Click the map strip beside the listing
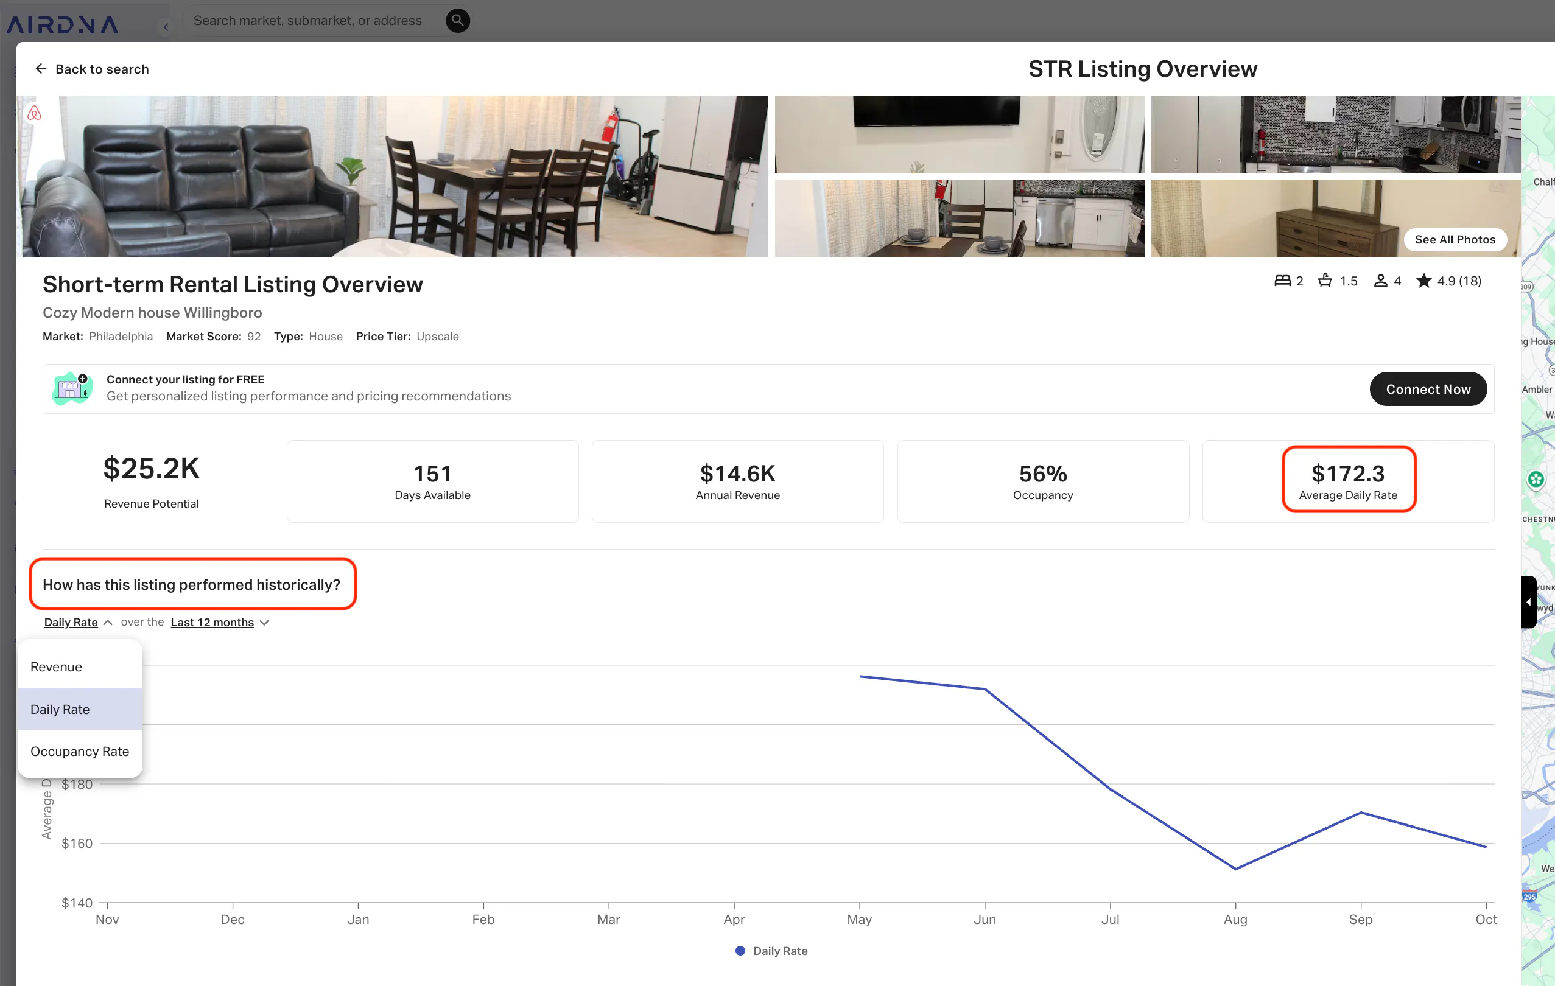 click(1538, 541)
